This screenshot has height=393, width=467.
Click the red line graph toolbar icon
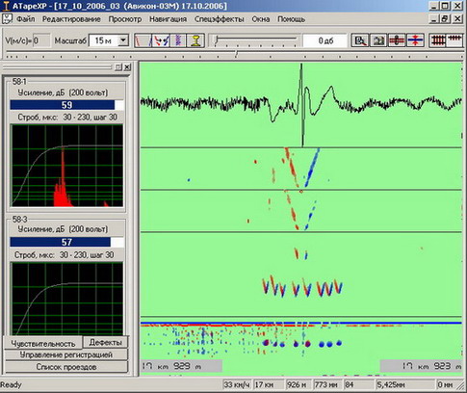[x=143, y=40]
